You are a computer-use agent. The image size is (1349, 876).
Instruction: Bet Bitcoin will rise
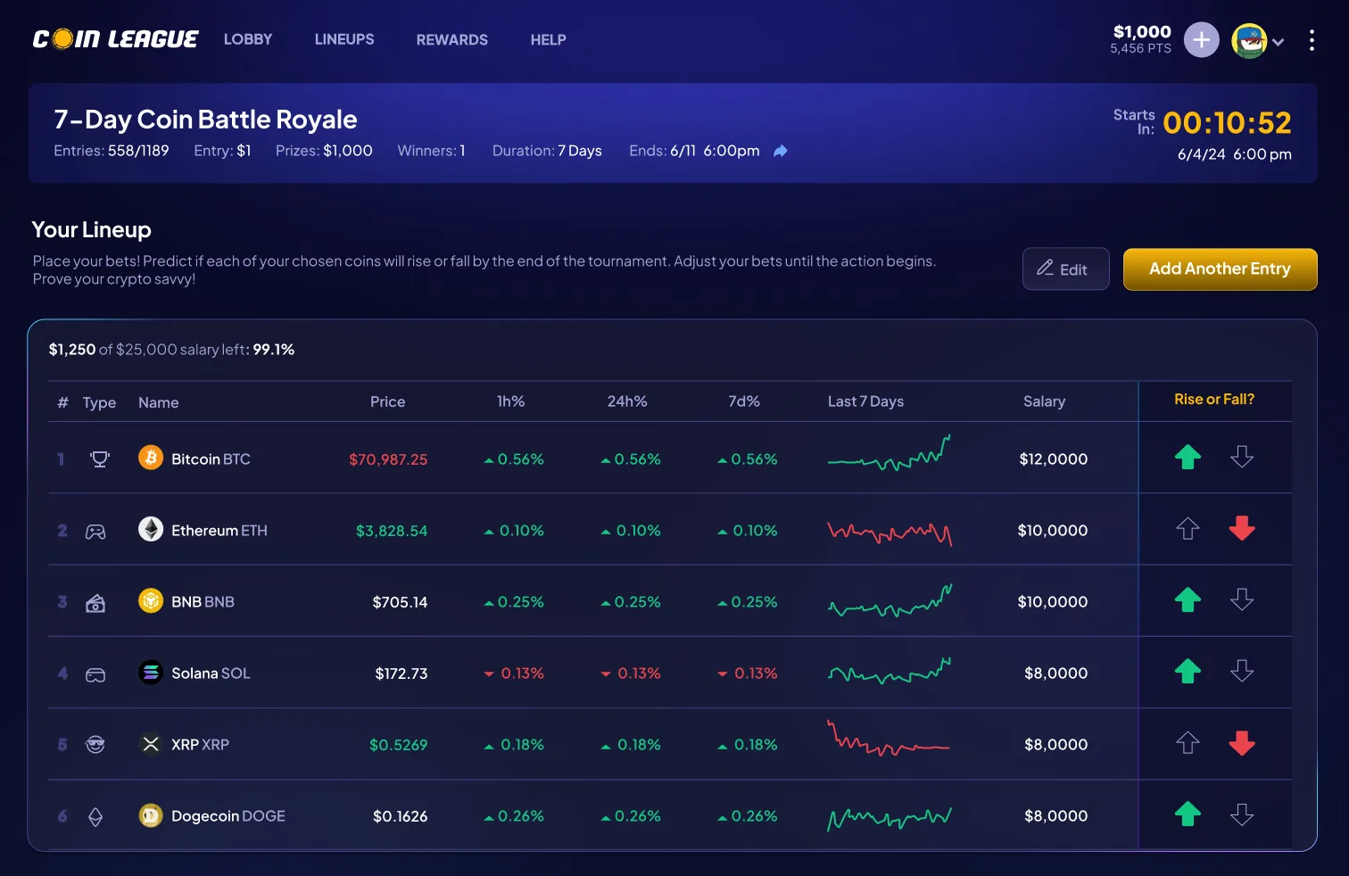pyautogui.click(x=1188, y=458)
